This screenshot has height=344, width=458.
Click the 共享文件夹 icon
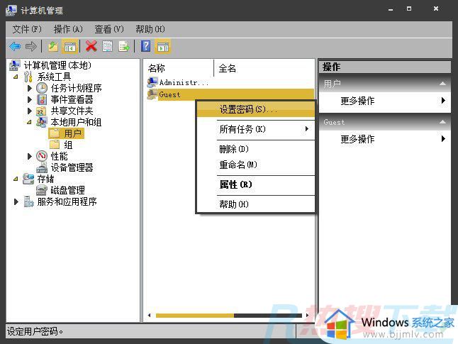pos(42,111)
